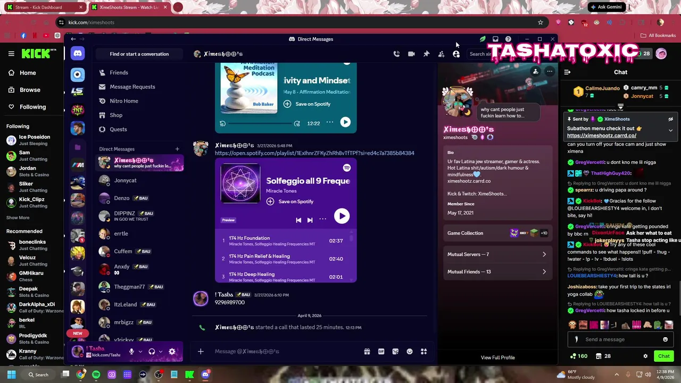Screen dimensions: 681x383
Task: Open Discord help question mark icon
Action: (x=508, y=39)
